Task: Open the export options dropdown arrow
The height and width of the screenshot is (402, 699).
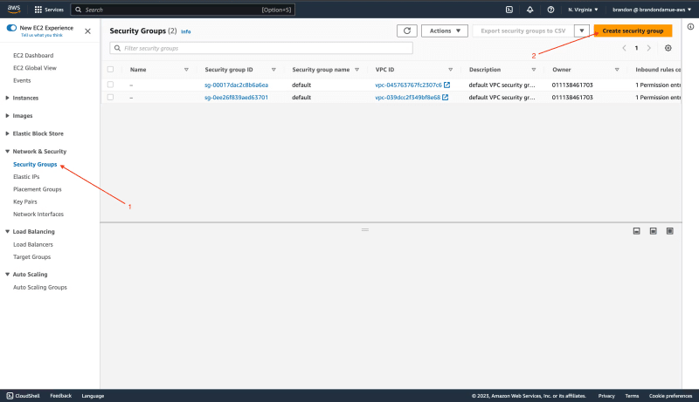Action: [582, 31]
